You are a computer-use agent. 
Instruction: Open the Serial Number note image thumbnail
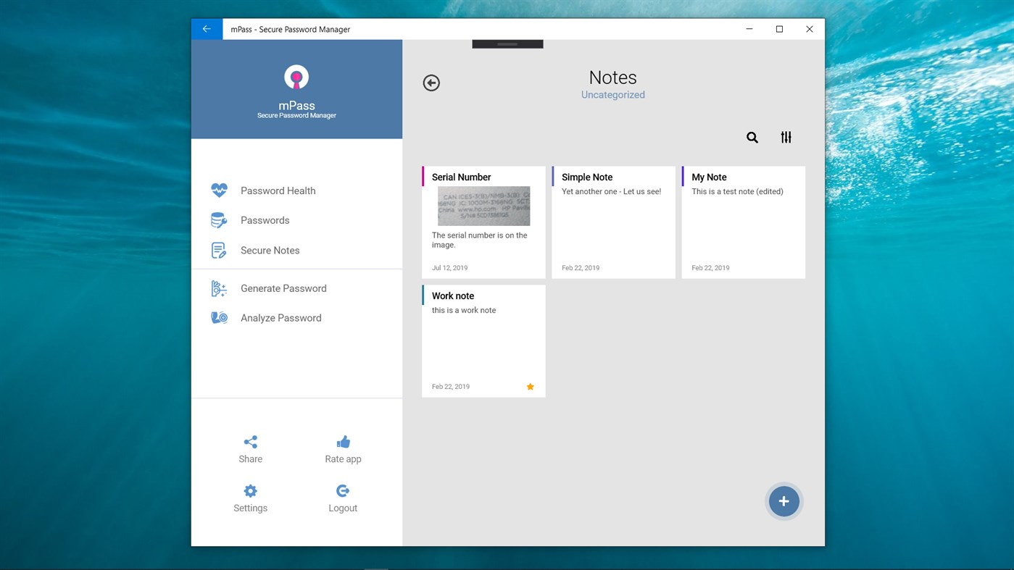coord(483,206)
